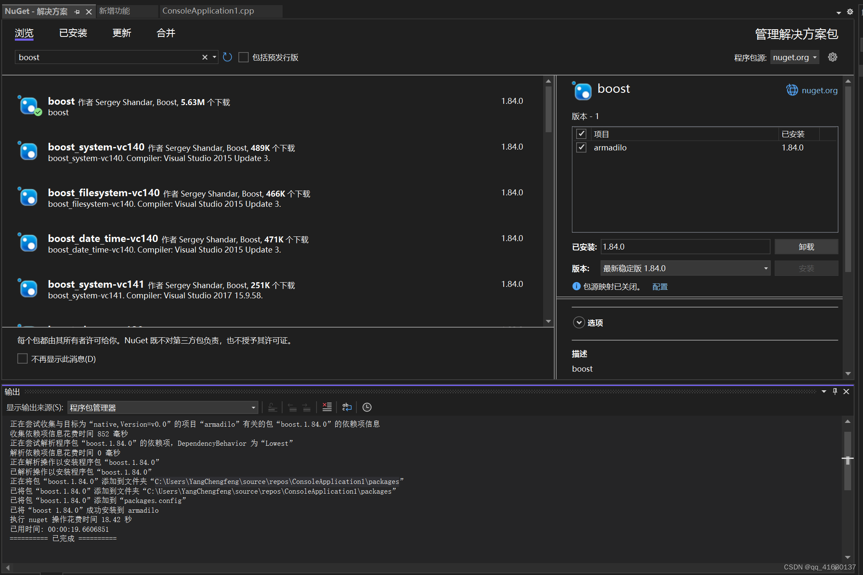Click the timestamp clock icon in output toolbar
Viewport: 863px width, 575px height.
(367, 407)
